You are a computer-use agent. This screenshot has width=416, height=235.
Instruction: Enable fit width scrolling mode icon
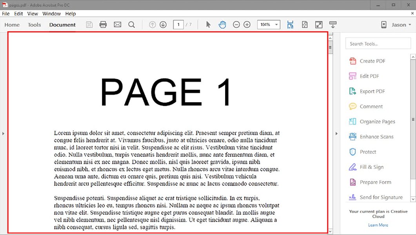pyautogui.click(x=290, y=25)
